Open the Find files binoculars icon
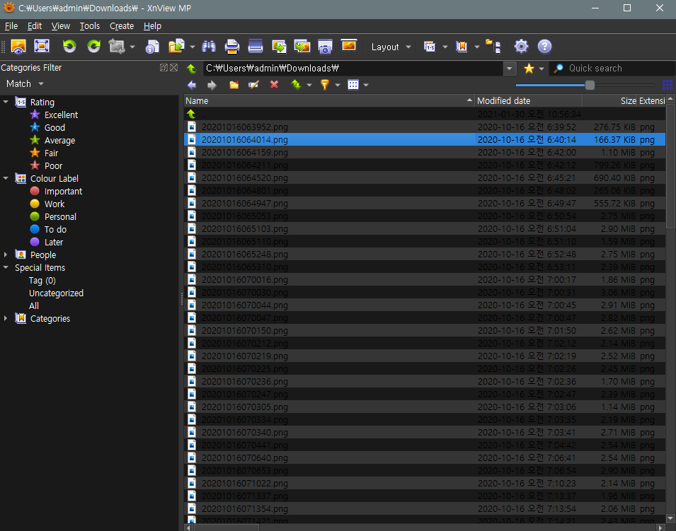This screenshot has width=676, height=531. [x=209, y=47]
